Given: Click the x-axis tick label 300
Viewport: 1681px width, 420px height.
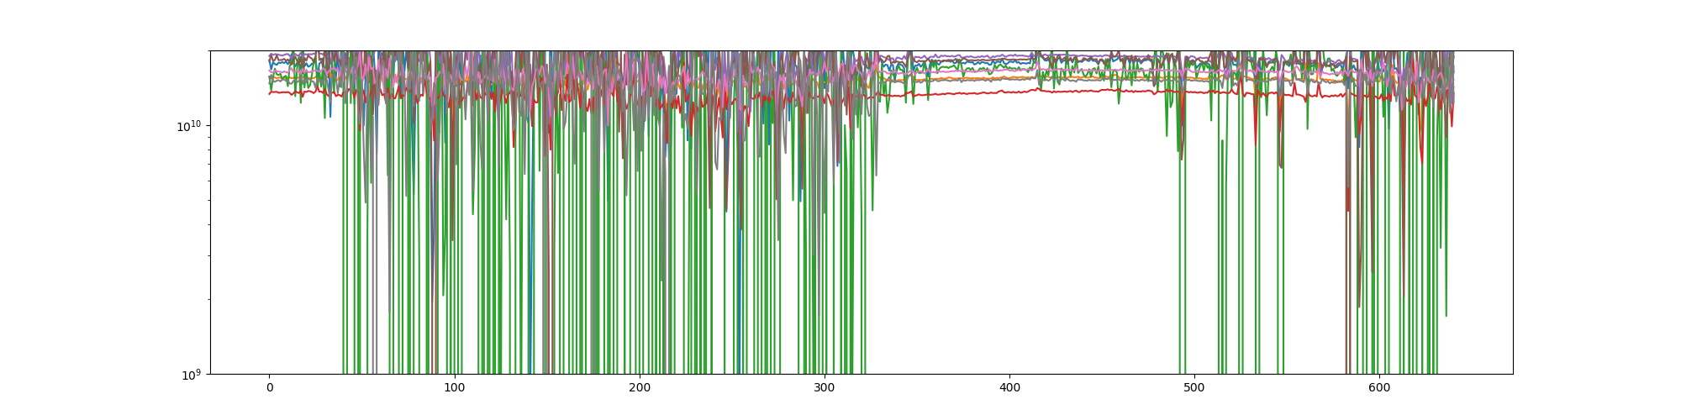Looking at the screenshot, I should click(x=825, y=388).
